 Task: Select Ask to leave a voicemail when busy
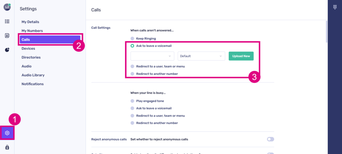coord(133,108)
